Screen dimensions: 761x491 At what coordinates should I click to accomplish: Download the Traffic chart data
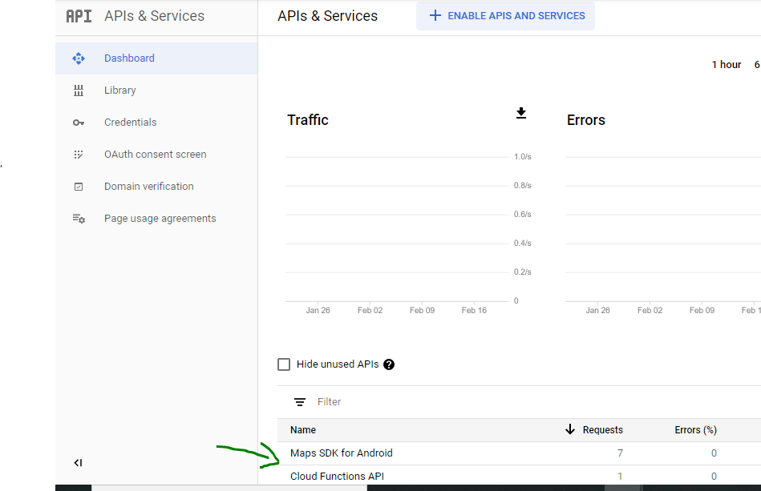(x=520, y=113)
